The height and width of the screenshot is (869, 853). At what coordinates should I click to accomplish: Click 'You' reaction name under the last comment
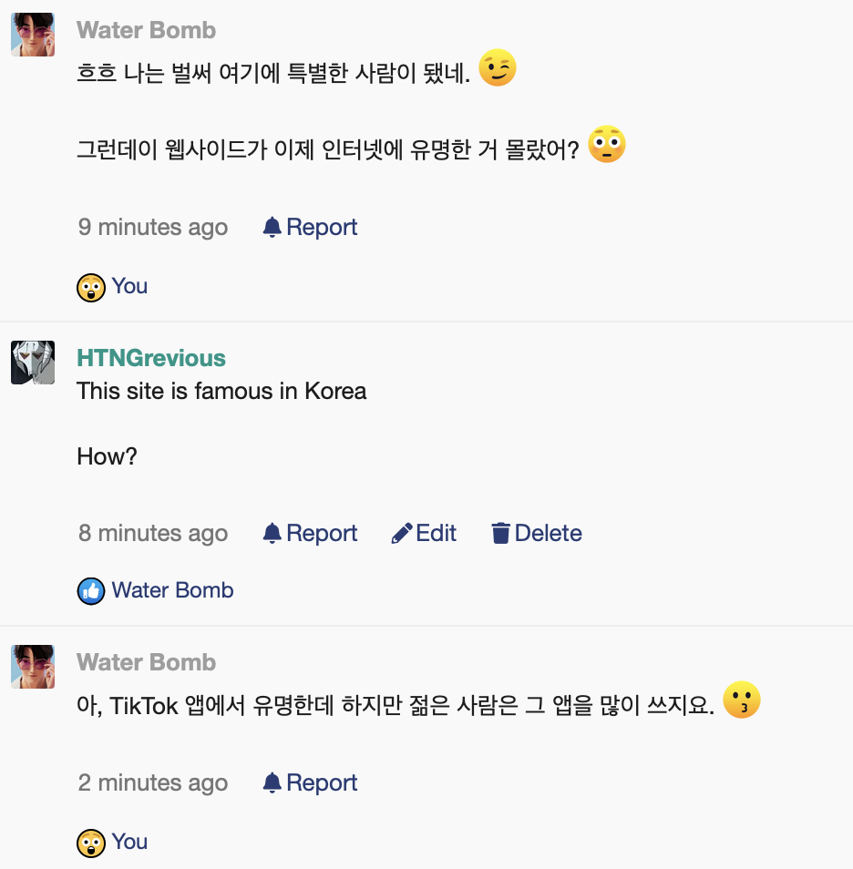129,842
